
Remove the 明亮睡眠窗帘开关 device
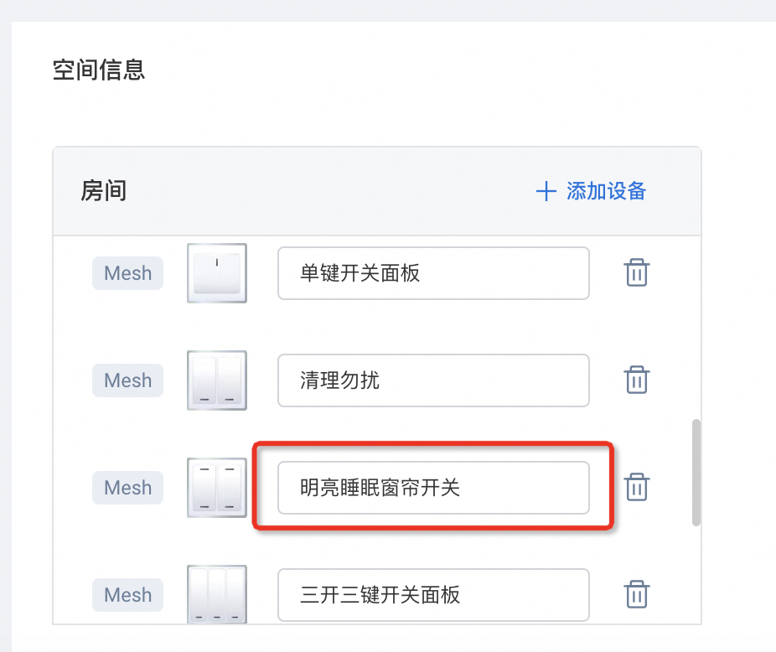[x=637, y=487]
